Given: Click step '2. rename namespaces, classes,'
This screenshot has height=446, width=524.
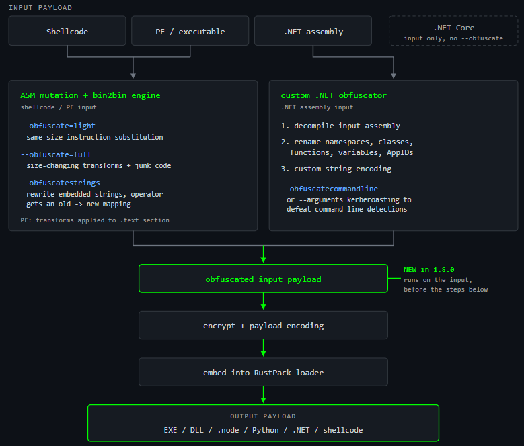Looking at the screenshot, I should tap(347, 142).
